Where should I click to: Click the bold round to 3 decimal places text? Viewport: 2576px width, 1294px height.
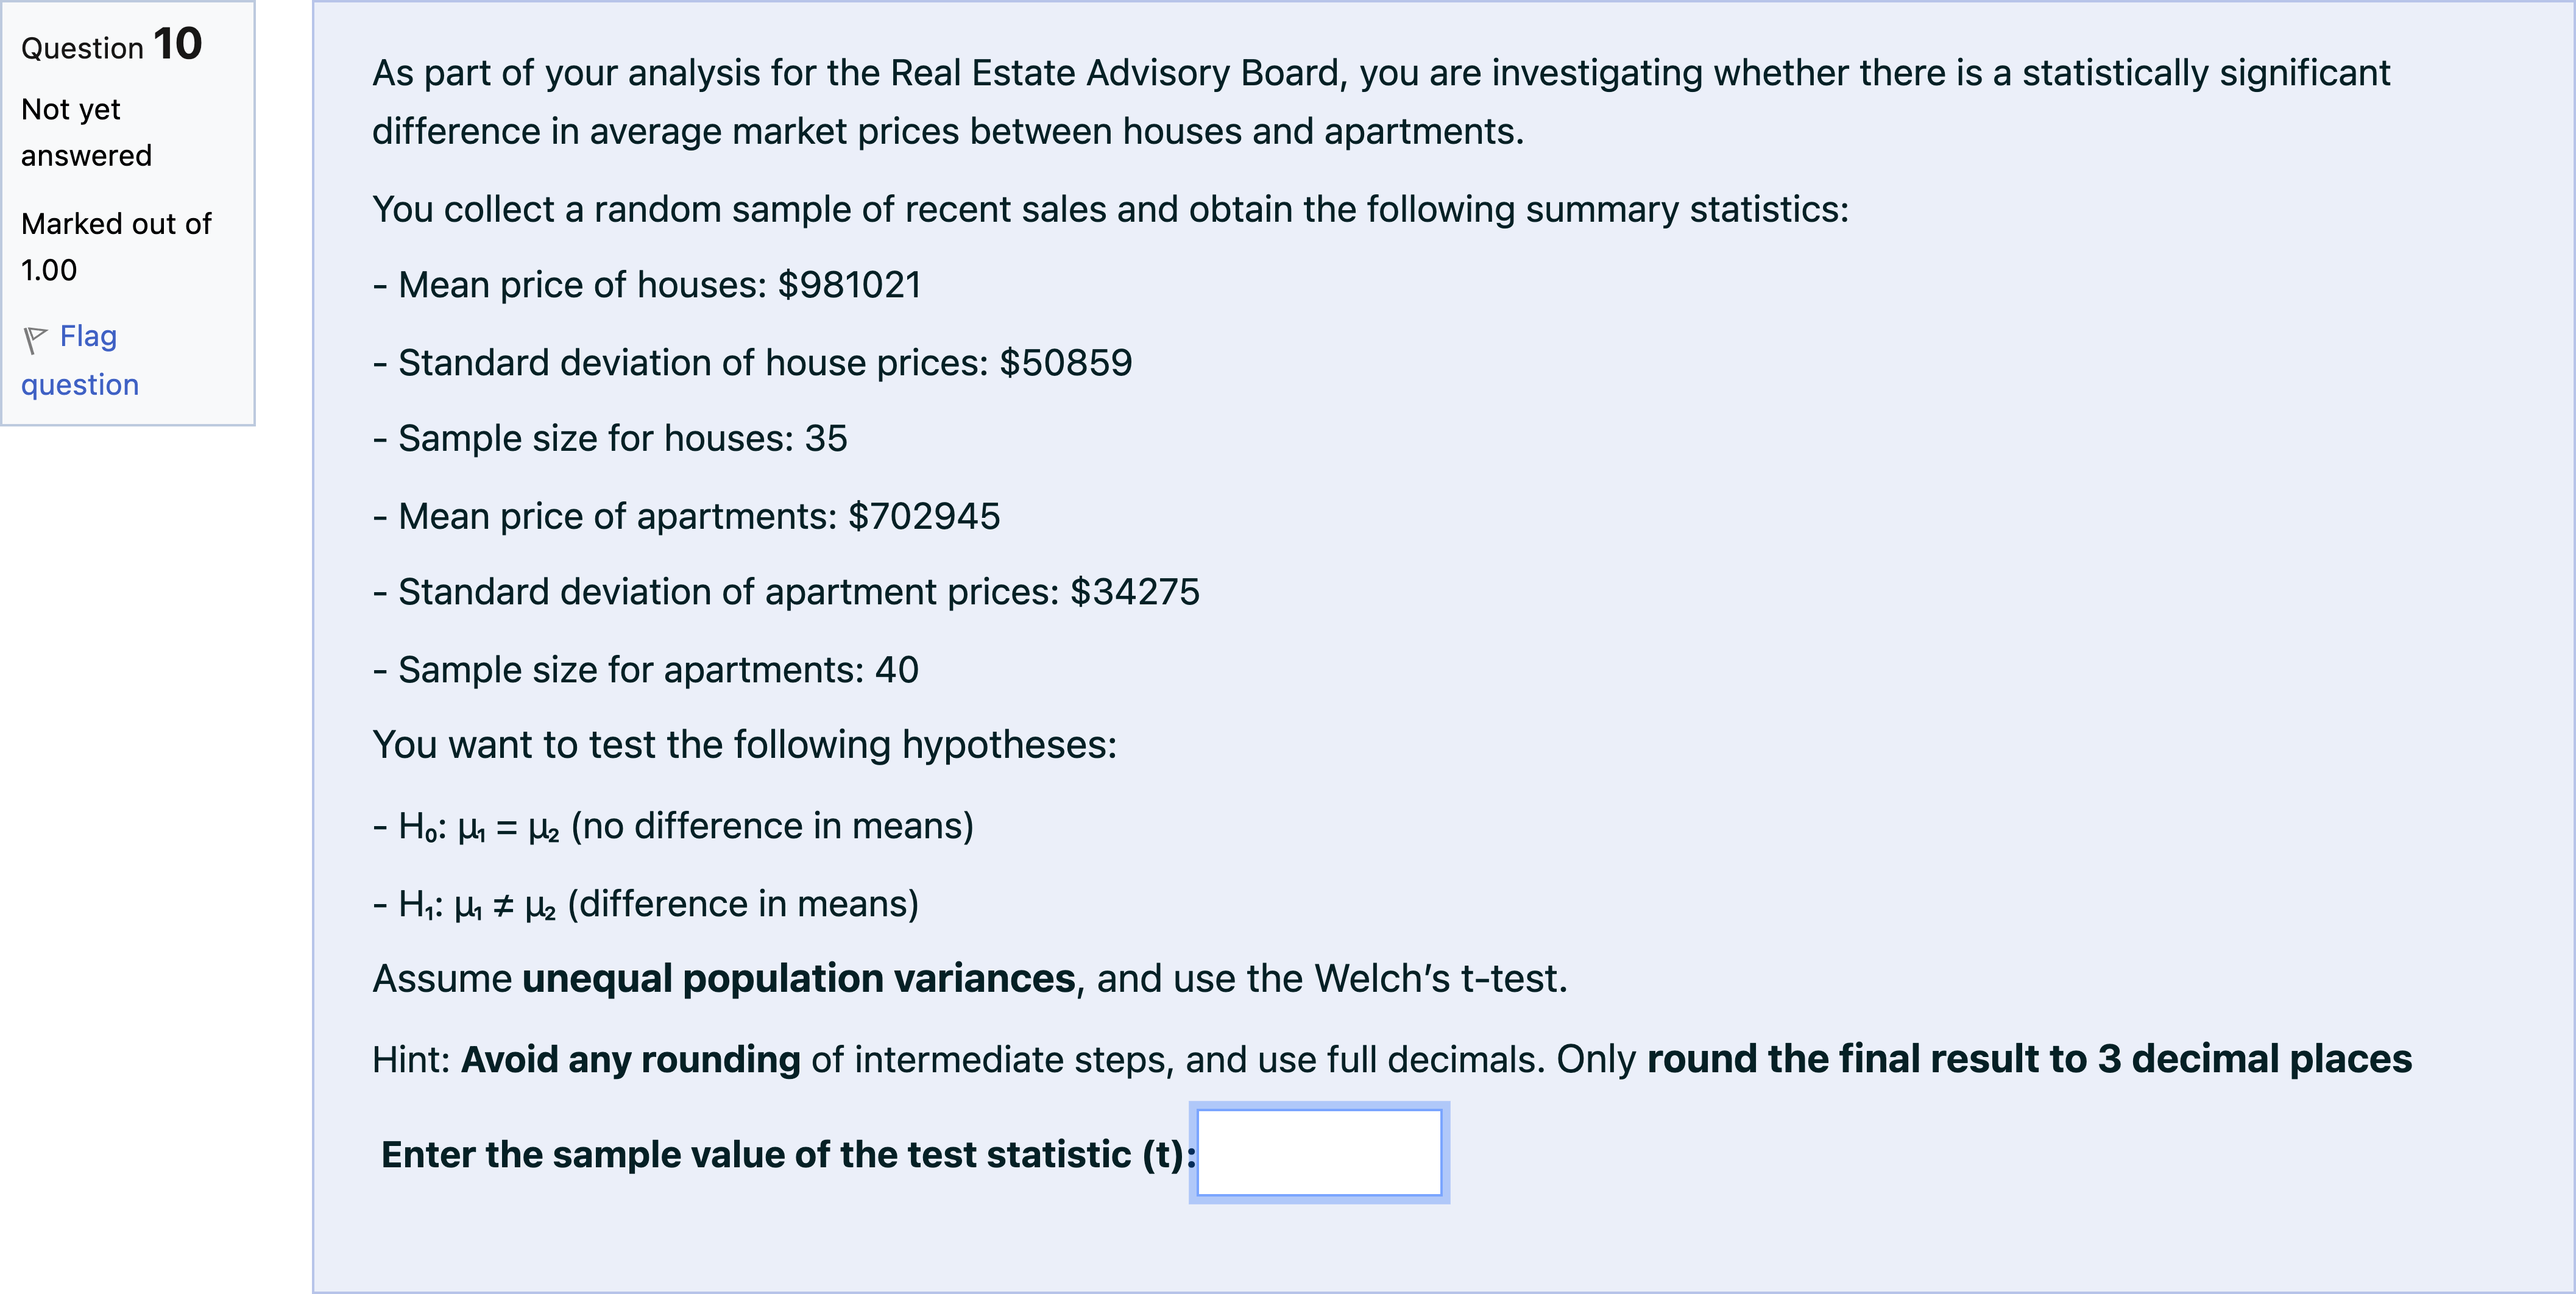click(x=2029, y=1060)
